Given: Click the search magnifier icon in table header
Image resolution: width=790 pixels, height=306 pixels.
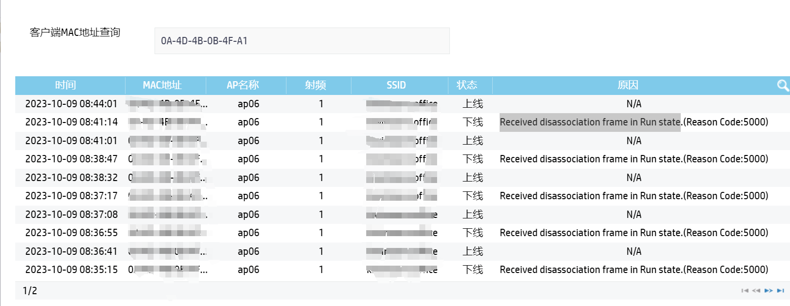Looking at the screenshot, I should 782,86.
